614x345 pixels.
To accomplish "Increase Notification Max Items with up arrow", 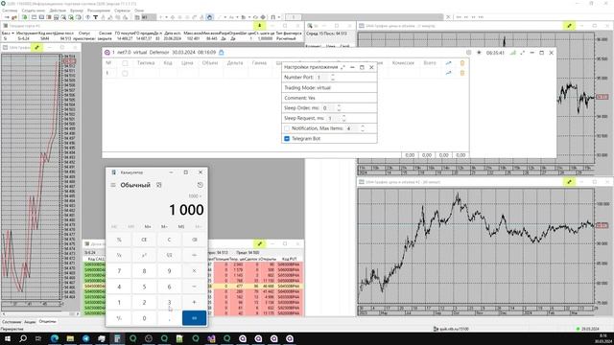I will [x=363, y=126].
